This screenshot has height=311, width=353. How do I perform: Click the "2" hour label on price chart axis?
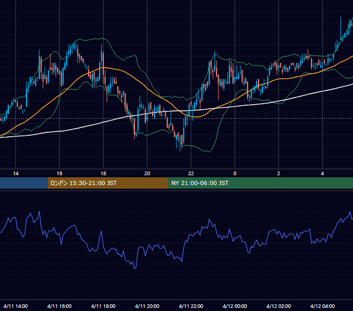pos(278,174)
